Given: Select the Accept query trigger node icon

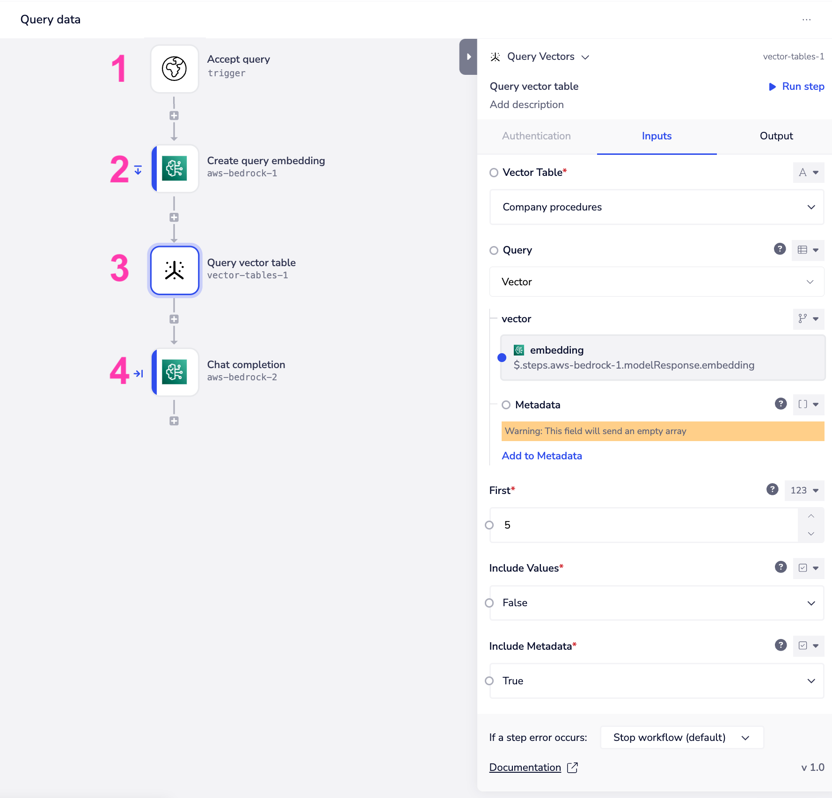Looking at the screenshot, I should click(x=175, y=69).
